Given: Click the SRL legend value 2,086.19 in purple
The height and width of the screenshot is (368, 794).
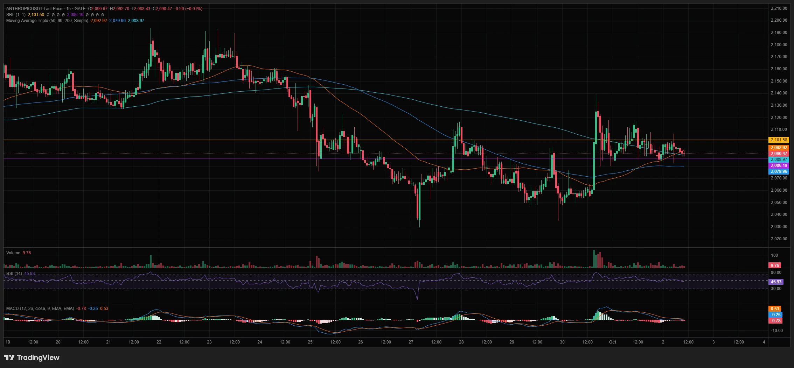Looking at the screenshot, I should 75,15.
